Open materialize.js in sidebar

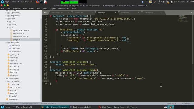18,34
